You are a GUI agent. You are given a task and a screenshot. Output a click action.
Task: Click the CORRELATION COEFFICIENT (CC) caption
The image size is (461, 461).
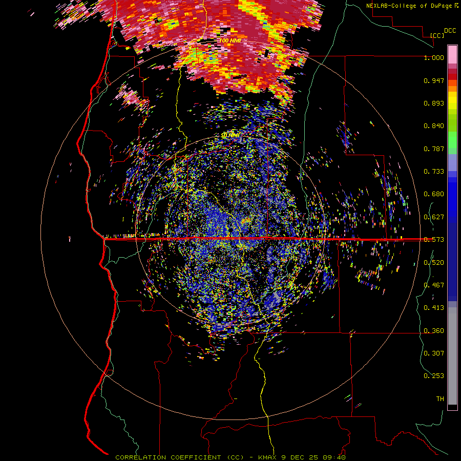pos(180,457)
